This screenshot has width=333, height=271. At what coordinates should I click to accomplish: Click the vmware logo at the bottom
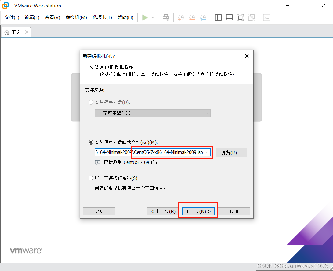[x=26, y=251]
